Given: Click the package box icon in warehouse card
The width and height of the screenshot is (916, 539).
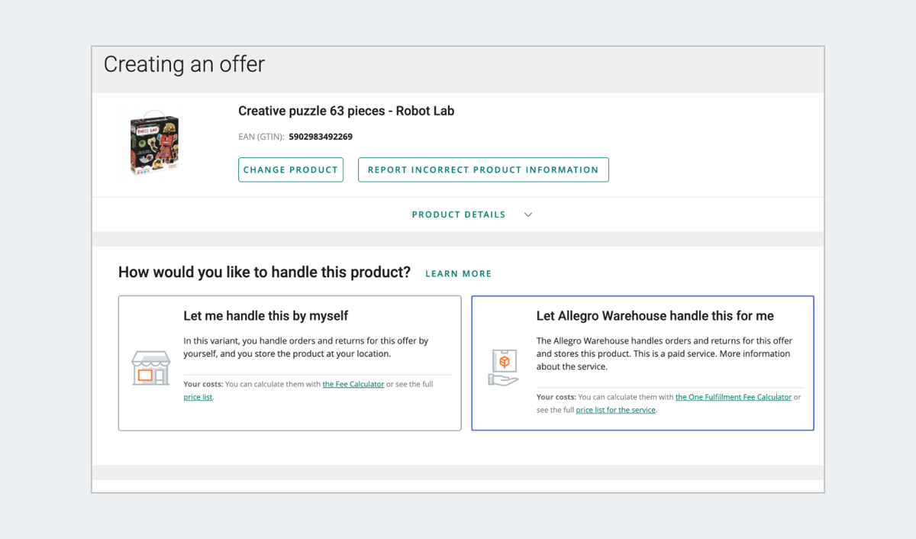Looking at the screenshot, I should pos(504,362).
